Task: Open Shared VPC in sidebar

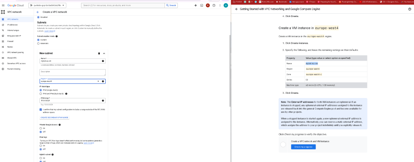Action: click(12, 58)
